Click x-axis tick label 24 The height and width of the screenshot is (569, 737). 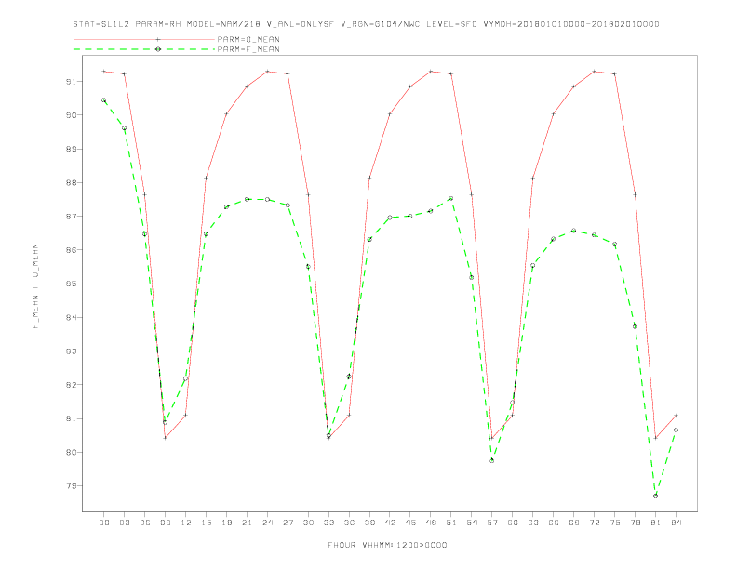(267, 523)
